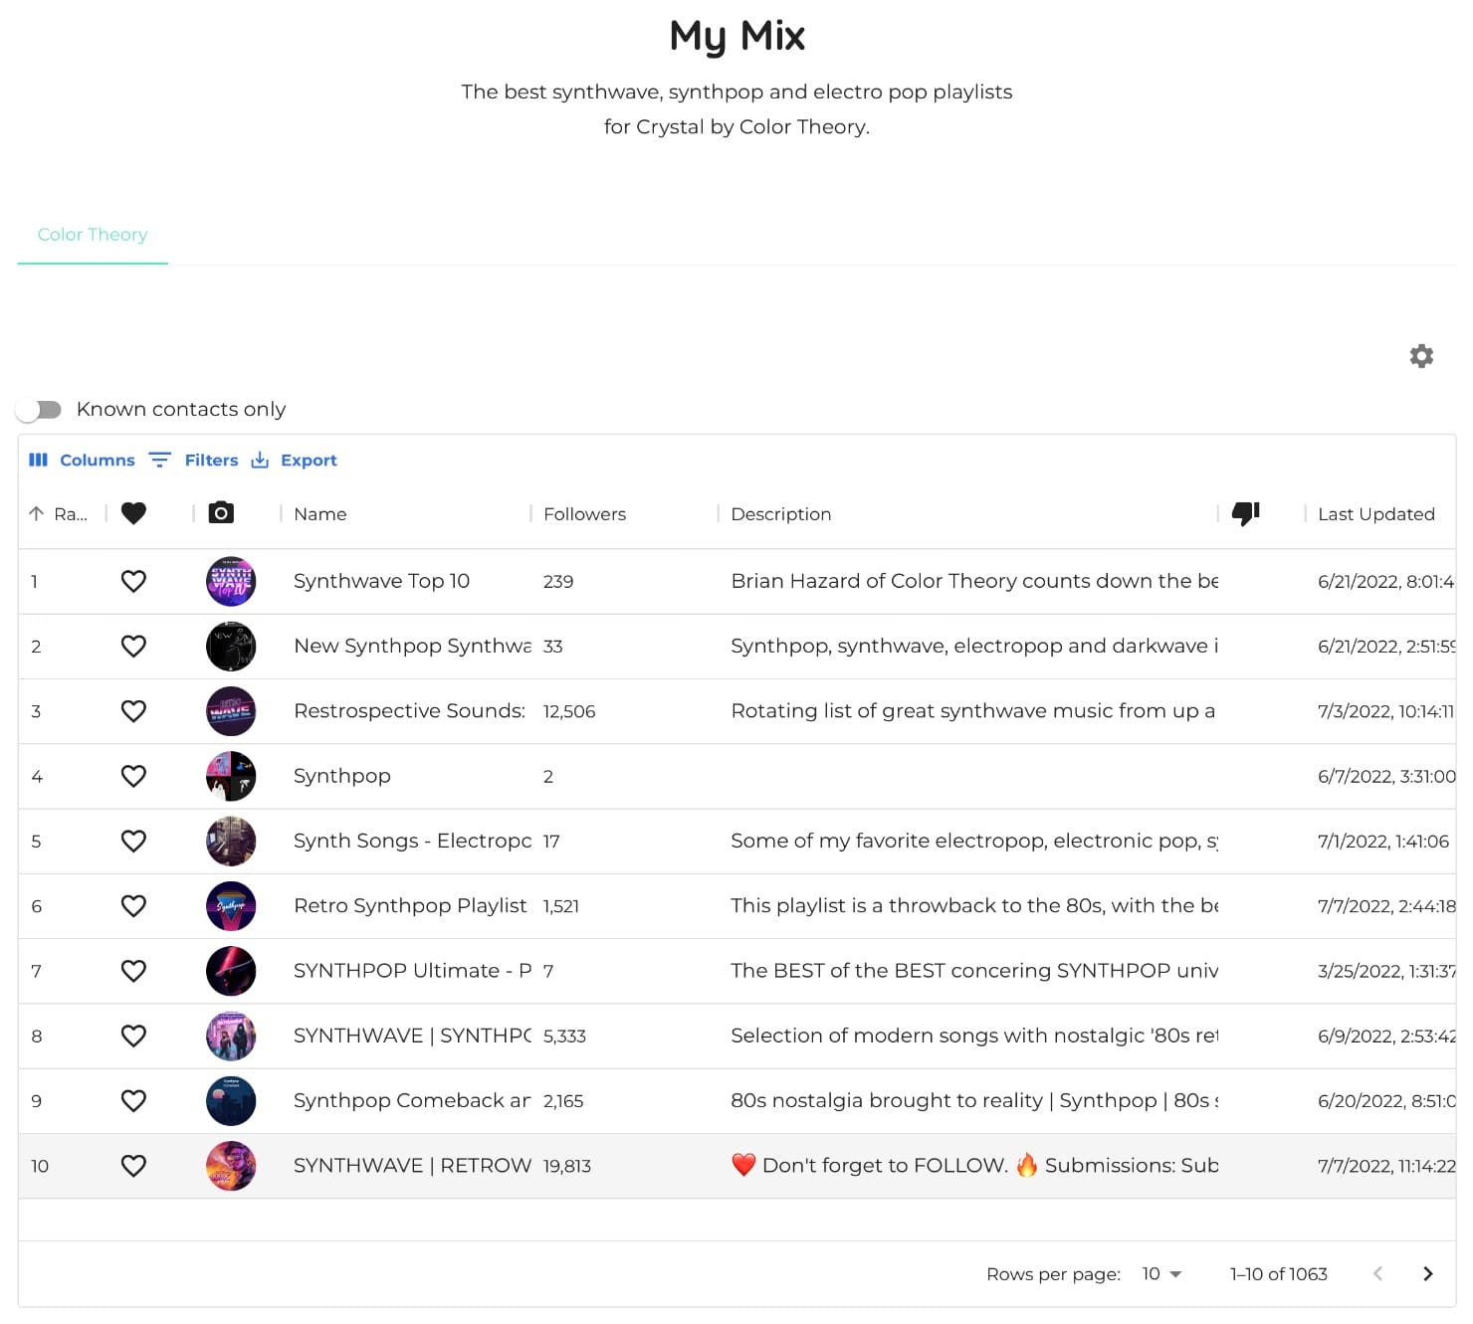Image resolution: width=1473 pixels, height=1324 pixels.
Task: Open the New Synthpop Synthwave cover thumbnail
Action: coord(231,647)
